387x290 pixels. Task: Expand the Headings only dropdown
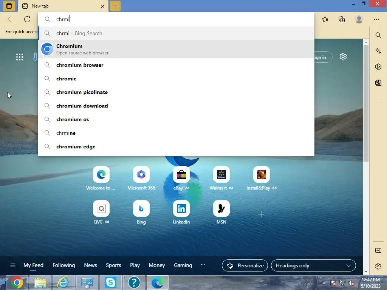313,265
